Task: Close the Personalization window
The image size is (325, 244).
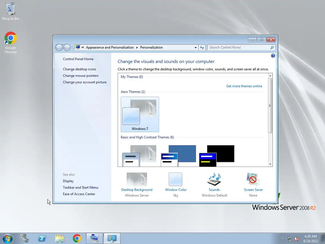Action: 271,40
